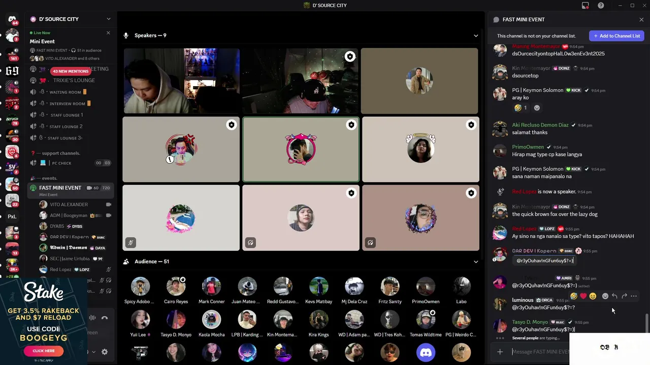Select the halo-avatar speaker tile
Viewport: 650px width, 365px height.
pos(420,149)
